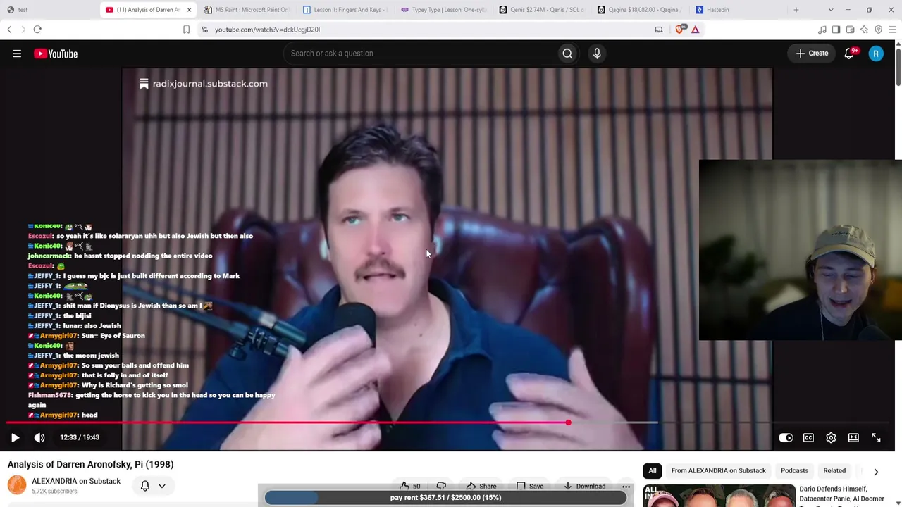Viewport: 902px width, 507px height.
Task: Open the Brave Rewards triangle icon
Action: [x=695, y=30]
